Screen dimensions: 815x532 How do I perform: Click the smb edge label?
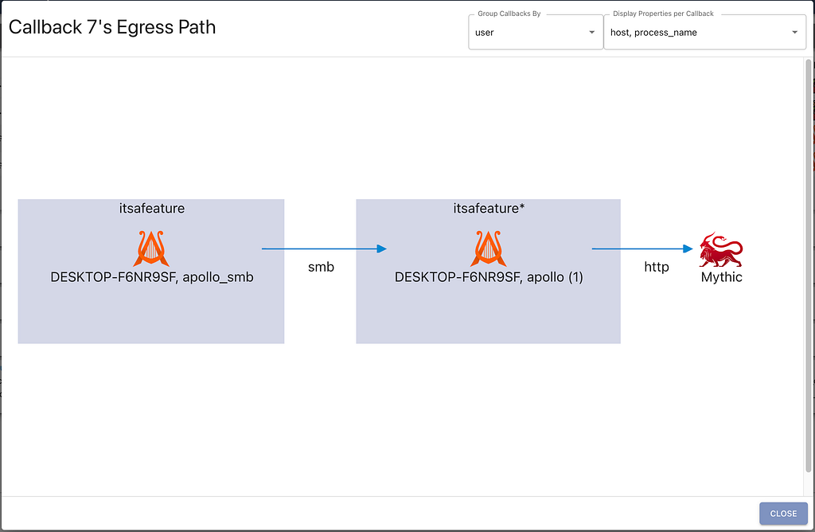[x=321, y=267]
